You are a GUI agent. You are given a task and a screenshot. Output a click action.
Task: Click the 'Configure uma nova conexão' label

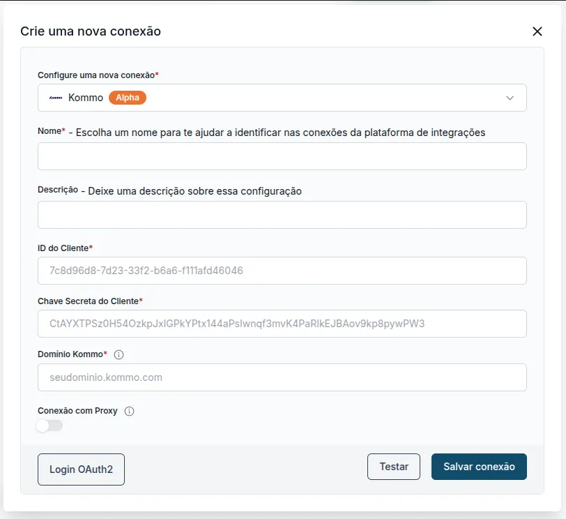tap(96, 75)
